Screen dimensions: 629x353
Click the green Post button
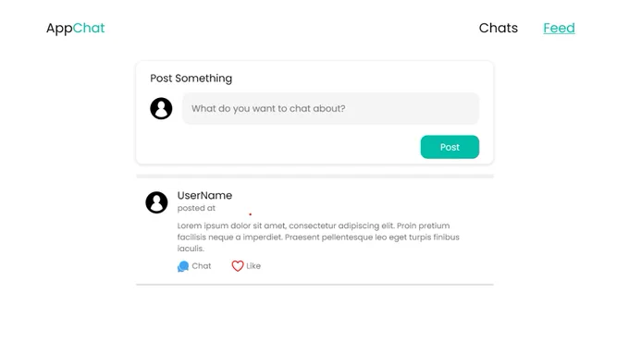[x=450, y=147]
